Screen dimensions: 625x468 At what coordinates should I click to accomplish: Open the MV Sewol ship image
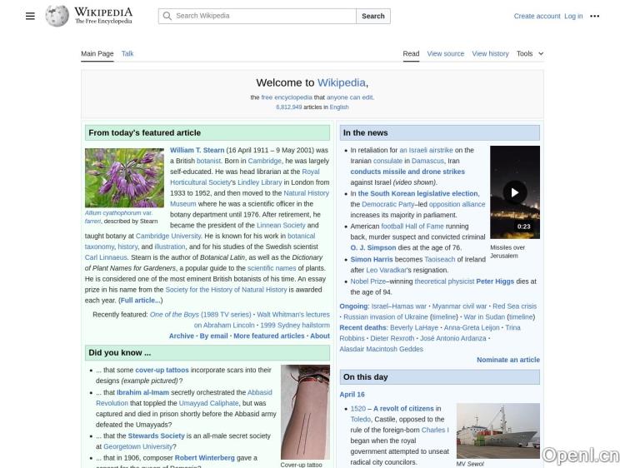[497, 431]
